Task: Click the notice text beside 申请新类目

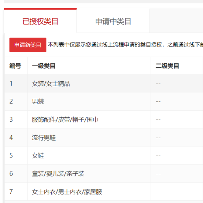Action: tap(125, 45)
